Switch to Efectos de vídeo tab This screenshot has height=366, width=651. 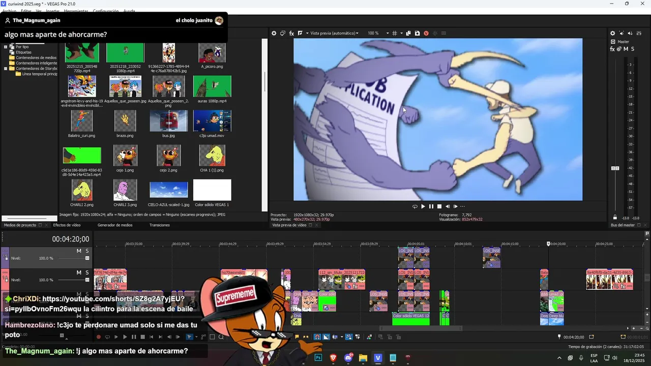coord(67,225)
